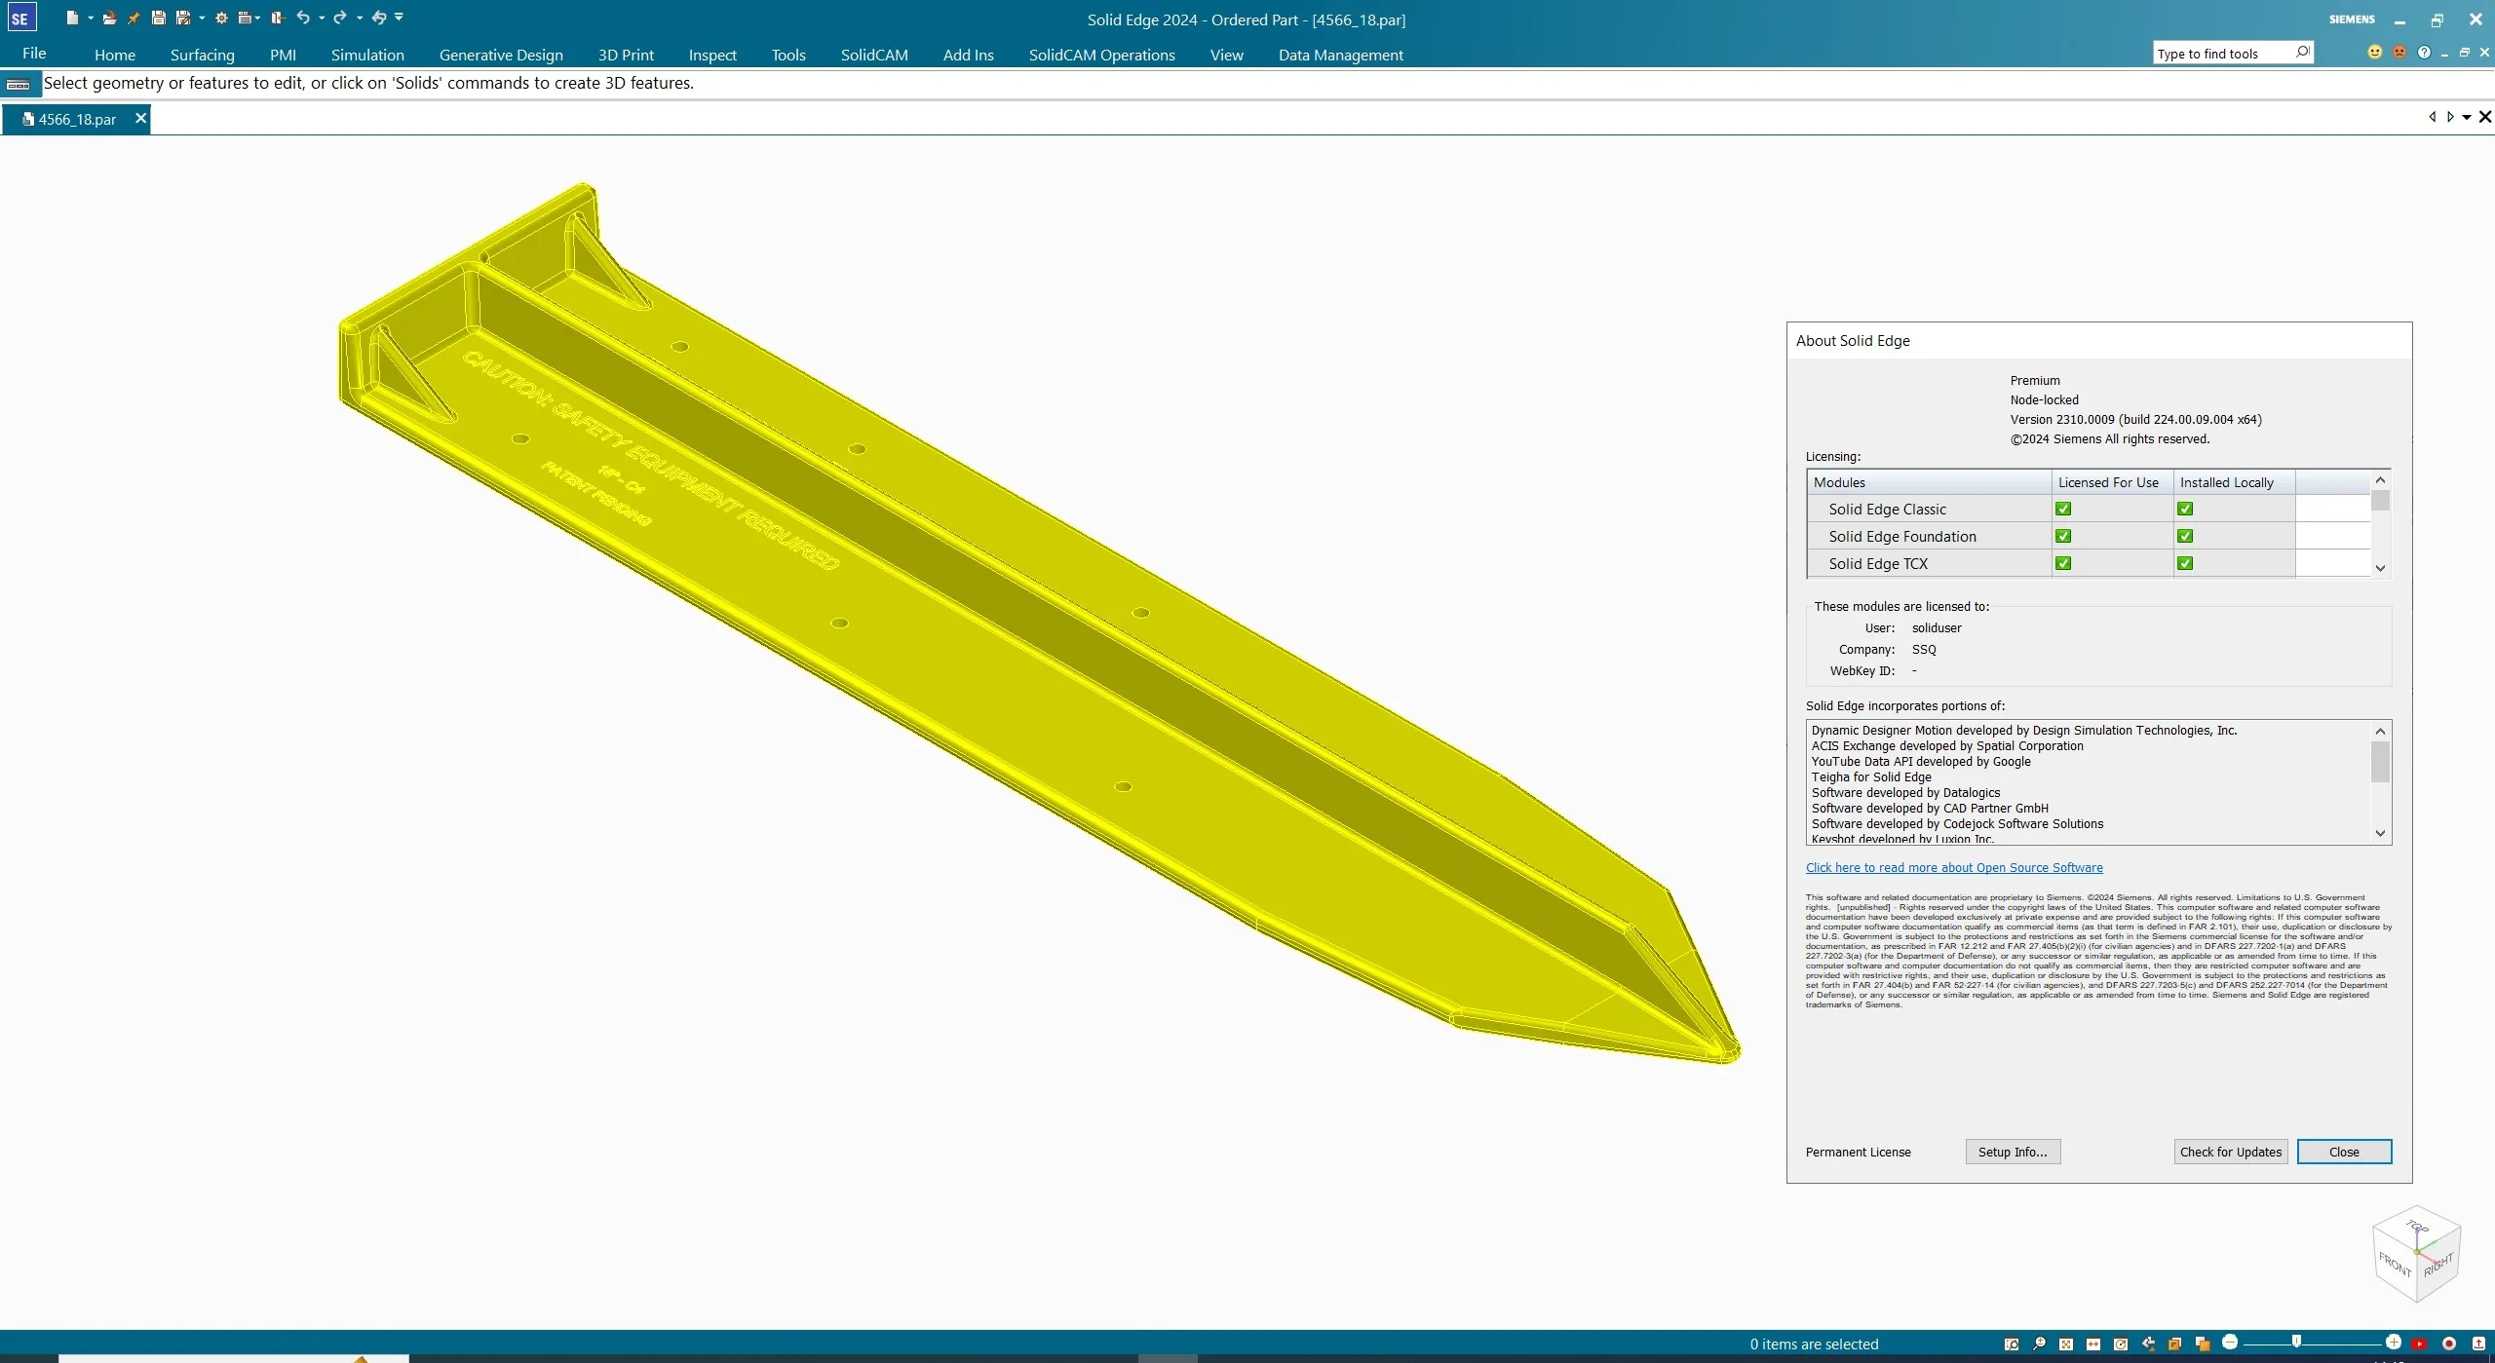The image size is (2495, 1363).
Task: Send positive feedback with the smiley icon
Action: click(2374, 53)
